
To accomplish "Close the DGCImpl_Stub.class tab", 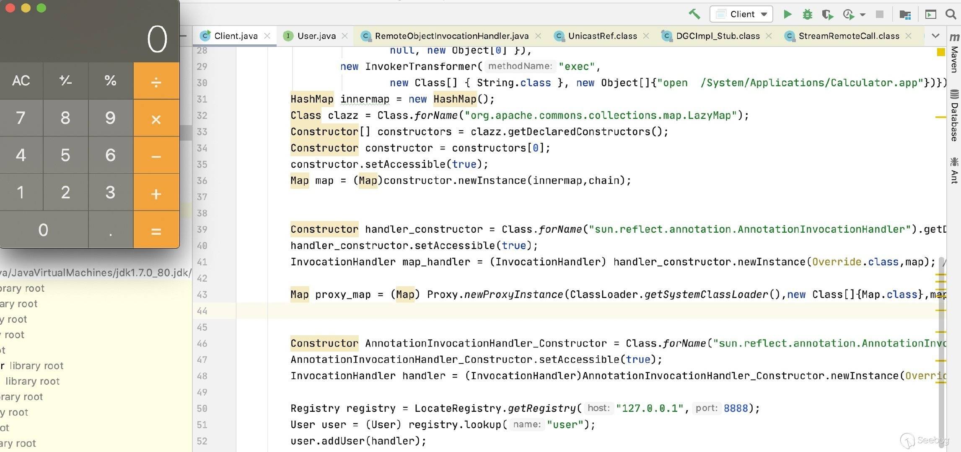I will [x=769, y=36].
